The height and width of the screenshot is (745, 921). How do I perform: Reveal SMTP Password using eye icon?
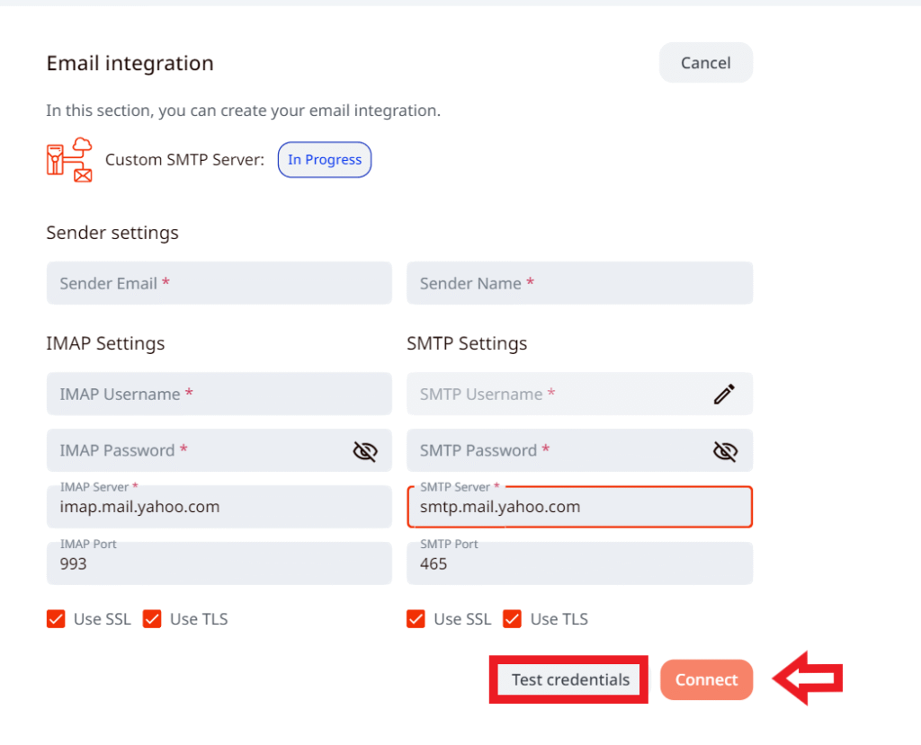725,451
